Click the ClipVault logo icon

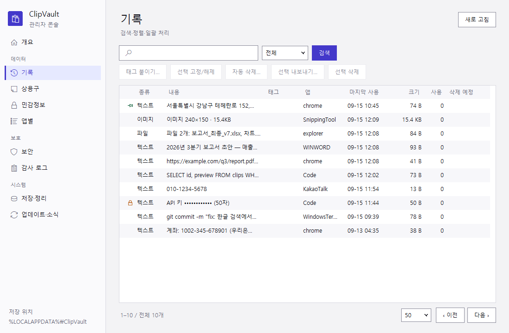(x=15, y=18)
